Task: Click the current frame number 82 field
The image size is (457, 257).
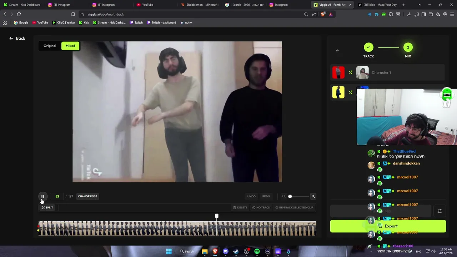Action: [57, 196]
